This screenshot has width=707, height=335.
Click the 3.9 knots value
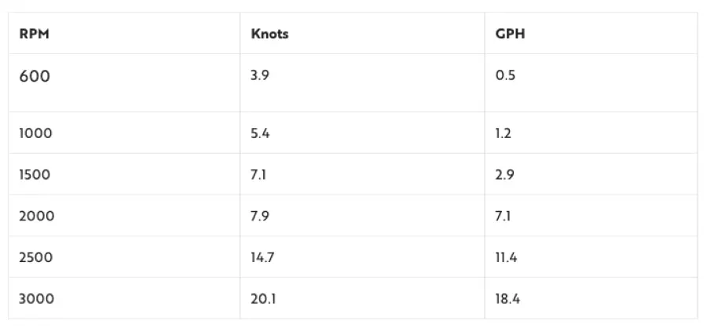point(260,76)
